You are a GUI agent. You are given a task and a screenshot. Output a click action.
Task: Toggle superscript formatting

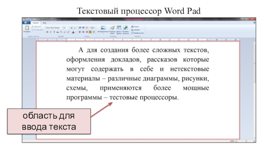[x=65, y=32]
